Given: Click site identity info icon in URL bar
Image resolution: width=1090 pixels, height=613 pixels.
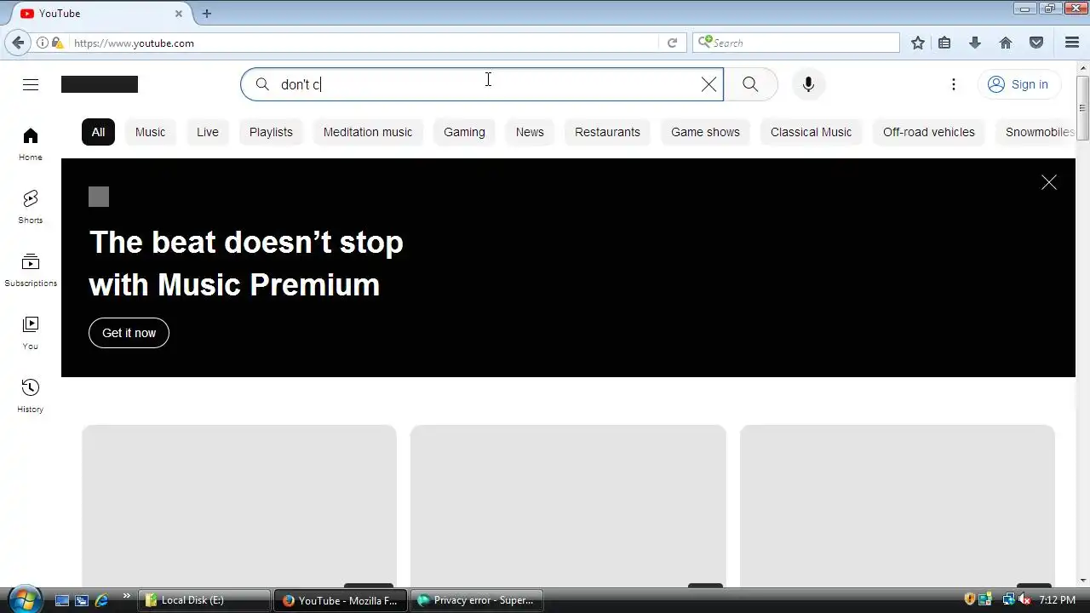Looking at the screenshot, I should point(43,43).
